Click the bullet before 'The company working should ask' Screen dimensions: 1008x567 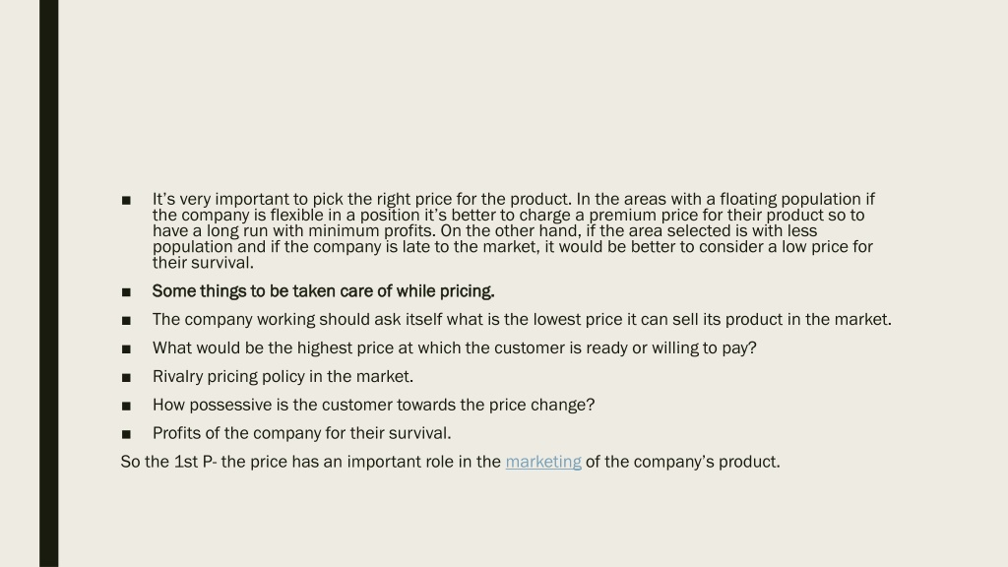click(x=126, y=321)
